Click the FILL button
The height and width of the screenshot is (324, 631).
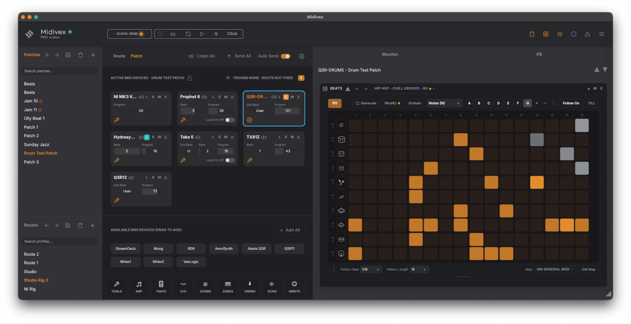pyautogui.click(x=592, y=103)
